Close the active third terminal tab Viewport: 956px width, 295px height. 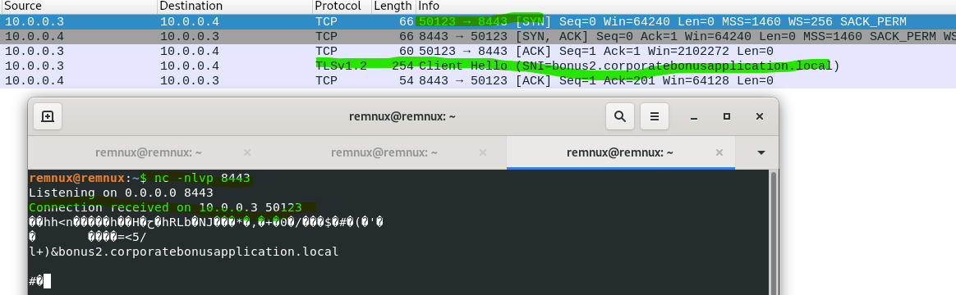pos(719,152)
